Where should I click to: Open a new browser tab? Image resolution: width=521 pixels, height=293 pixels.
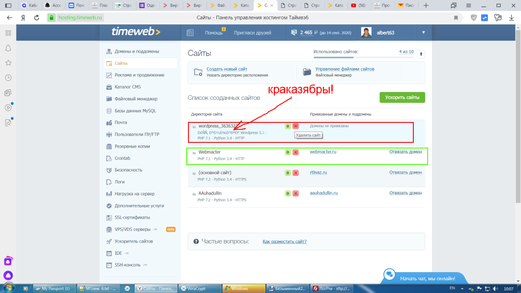tap(426, 6)
